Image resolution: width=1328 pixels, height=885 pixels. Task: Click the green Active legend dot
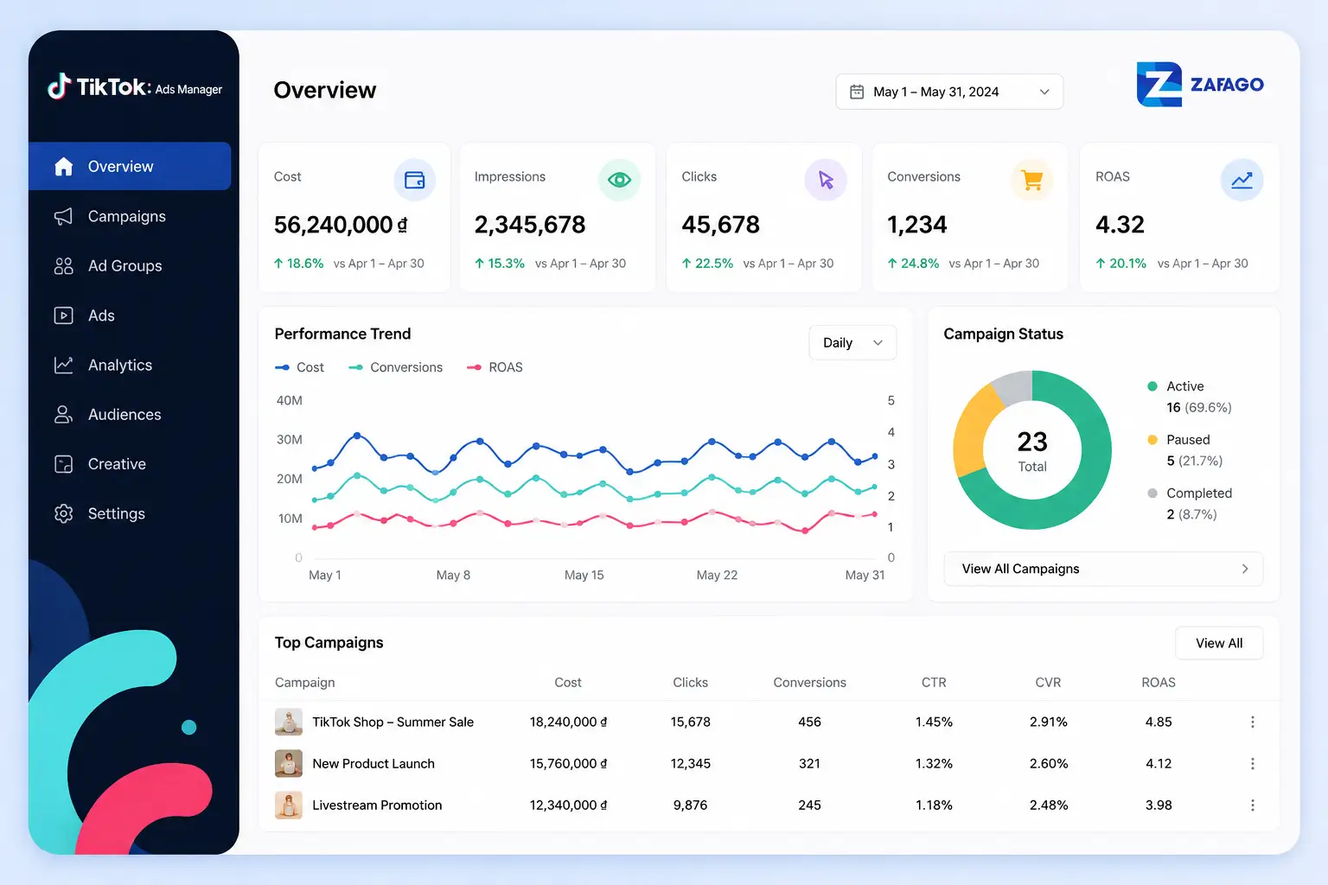click(x=1152, y=386)
